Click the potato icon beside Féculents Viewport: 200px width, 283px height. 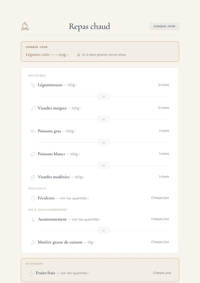pos(33,198)
